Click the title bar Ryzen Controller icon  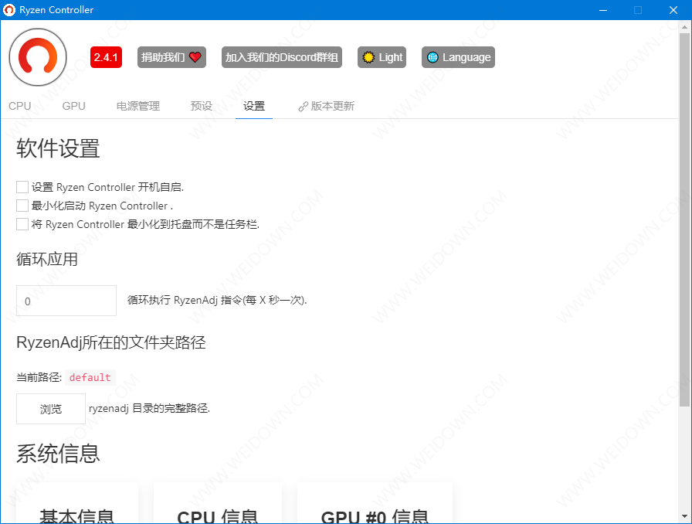(9, 10)
